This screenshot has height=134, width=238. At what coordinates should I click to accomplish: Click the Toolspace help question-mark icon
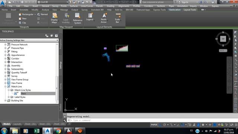pos(56,36)
